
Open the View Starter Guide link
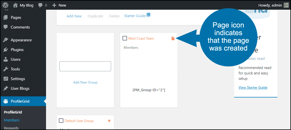pyautogui.click(x=253, y=88)
